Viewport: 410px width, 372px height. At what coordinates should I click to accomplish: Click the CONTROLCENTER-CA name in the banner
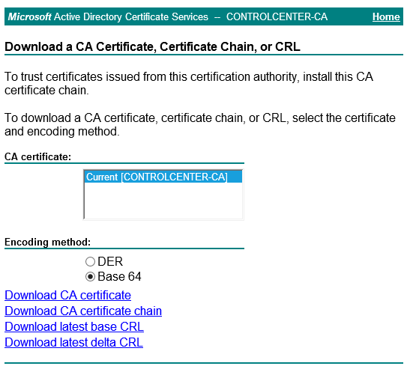(277, 16)
